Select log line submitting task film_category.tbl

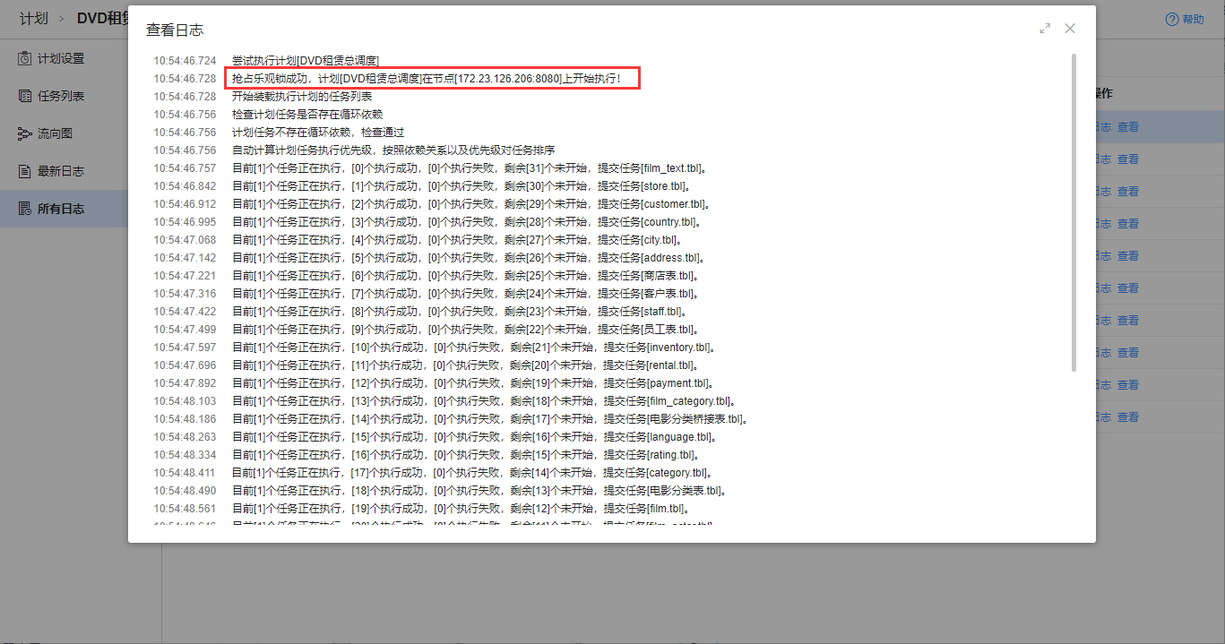coord(484,401)
